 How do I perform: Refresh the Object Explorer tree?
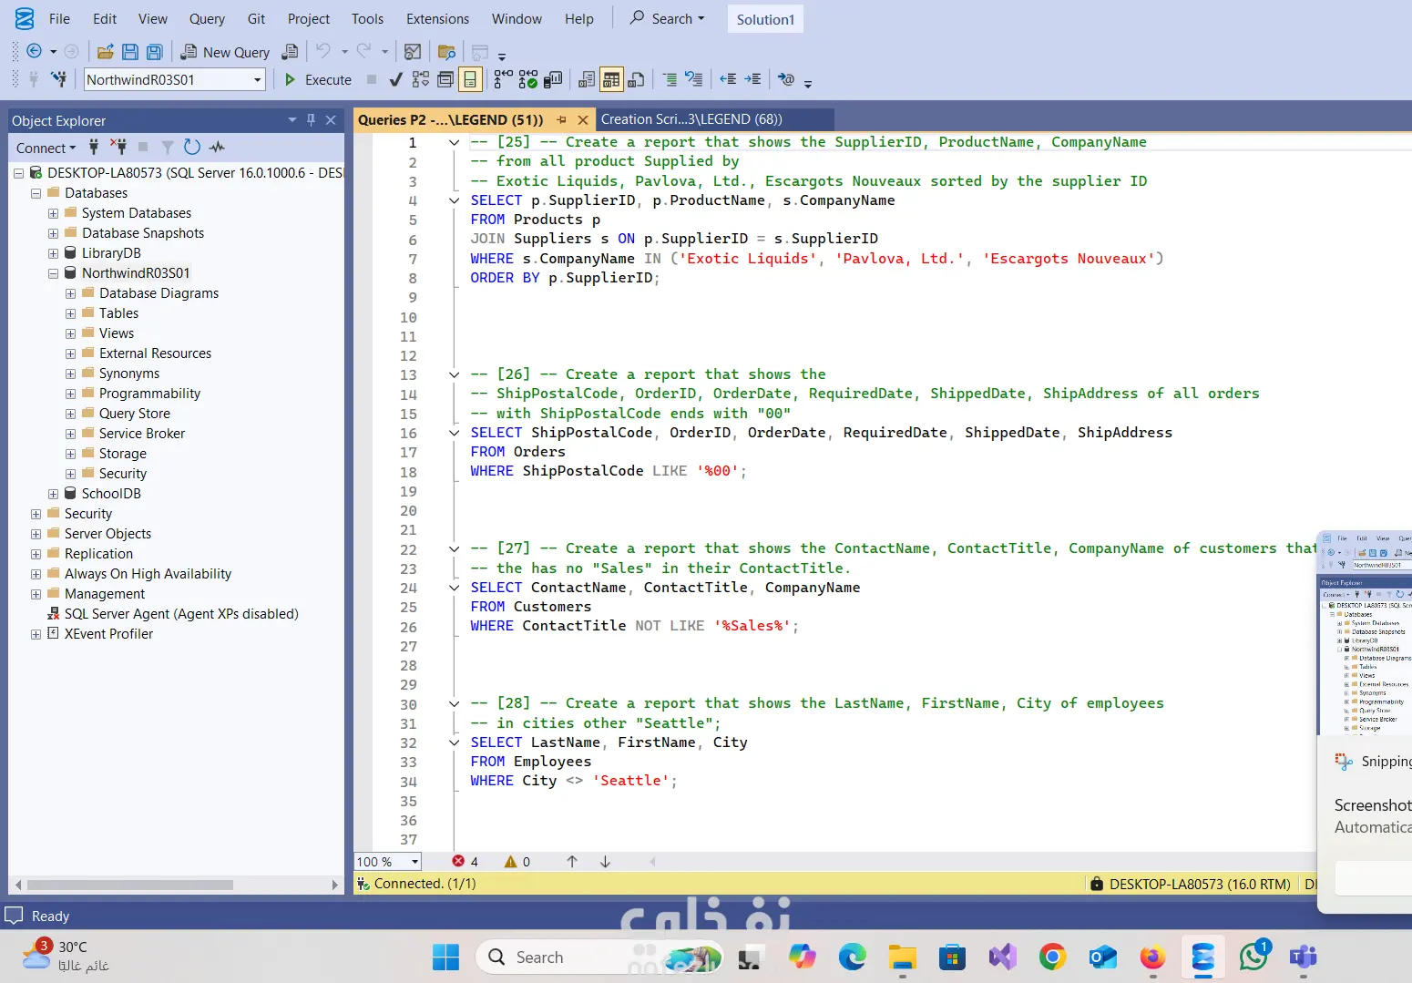click(x=191, y=147)
